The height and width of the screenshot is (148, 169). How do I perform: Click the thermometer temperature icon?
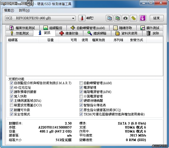(82, 18)
